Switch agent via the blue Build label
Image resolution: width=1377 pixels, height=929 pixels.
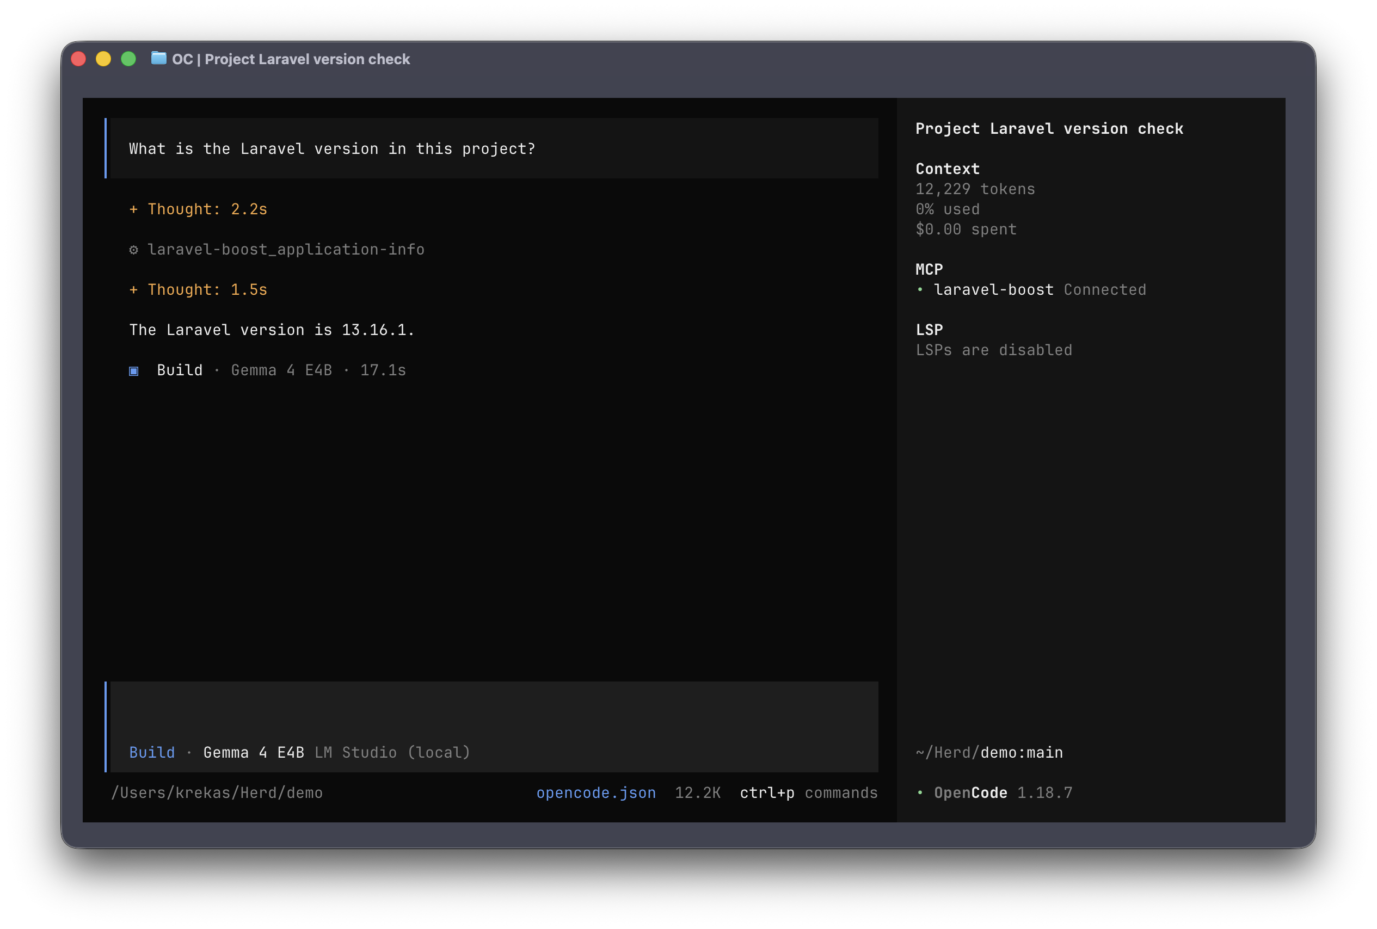(x=152, y=752)
